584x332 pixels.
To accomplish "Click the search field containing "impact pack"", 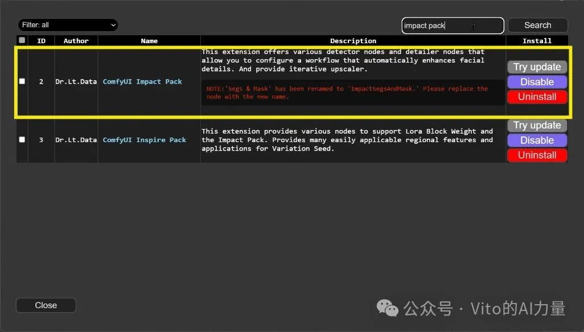I will (453, 25).
